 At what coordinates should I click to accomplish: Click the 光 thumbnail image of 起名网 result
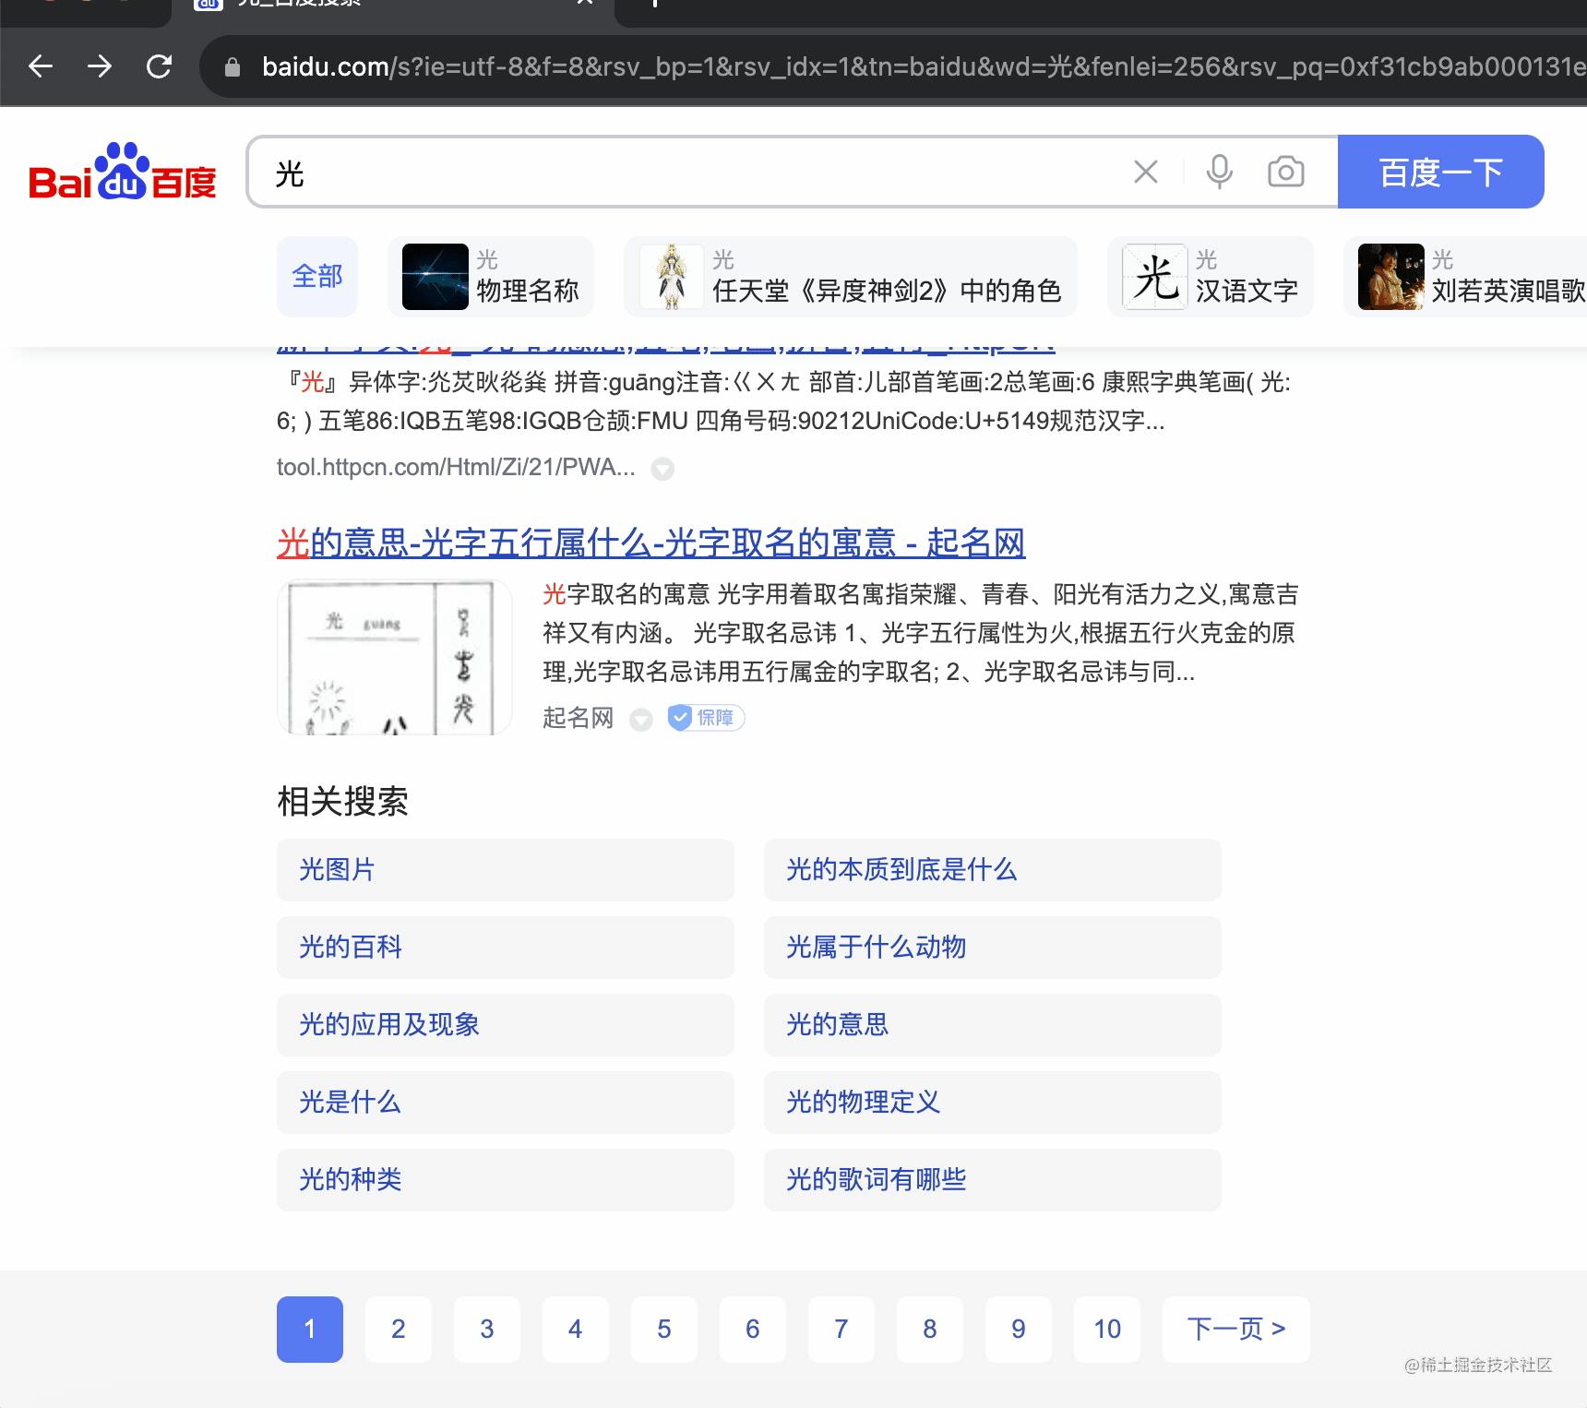coord(394,657)
